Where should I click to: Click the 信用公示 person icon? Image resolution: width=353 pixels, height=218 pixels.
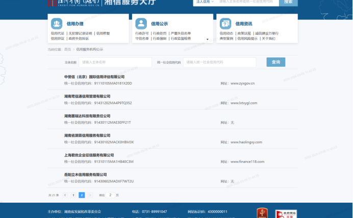(141, 23)
